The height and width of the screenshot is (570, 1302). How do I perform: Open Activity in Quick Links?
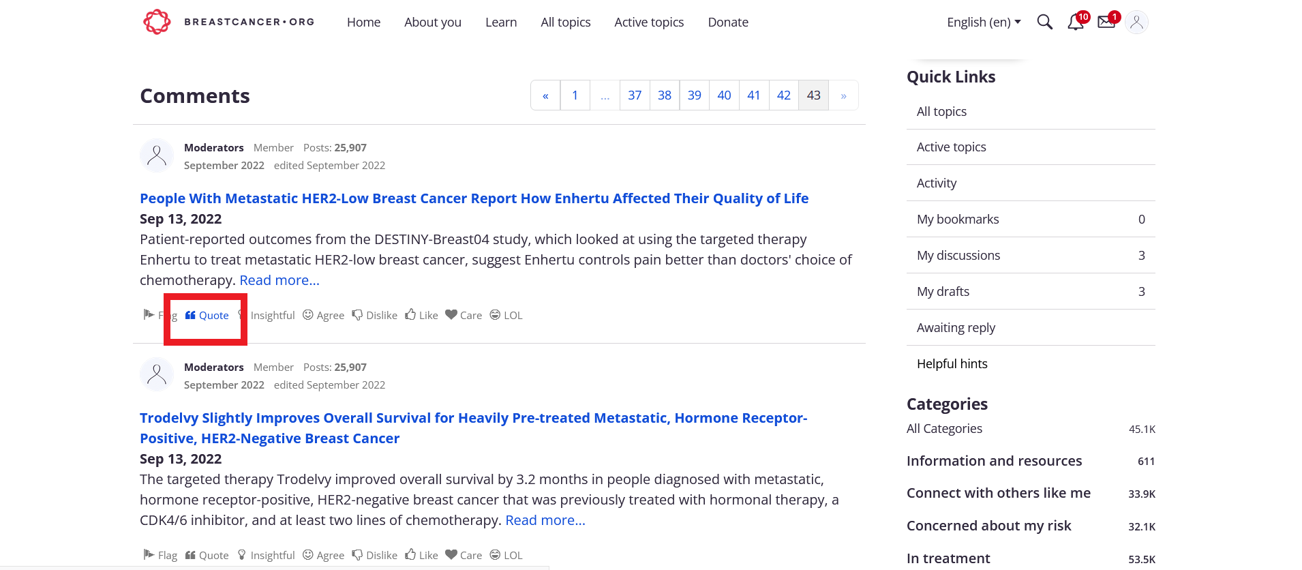[1031, 183]
